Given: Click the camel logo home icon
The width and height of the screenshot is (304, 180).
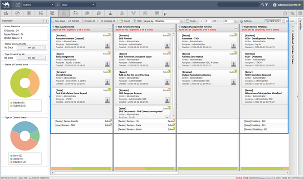Looking at the screenshot, I should (6, 5).
